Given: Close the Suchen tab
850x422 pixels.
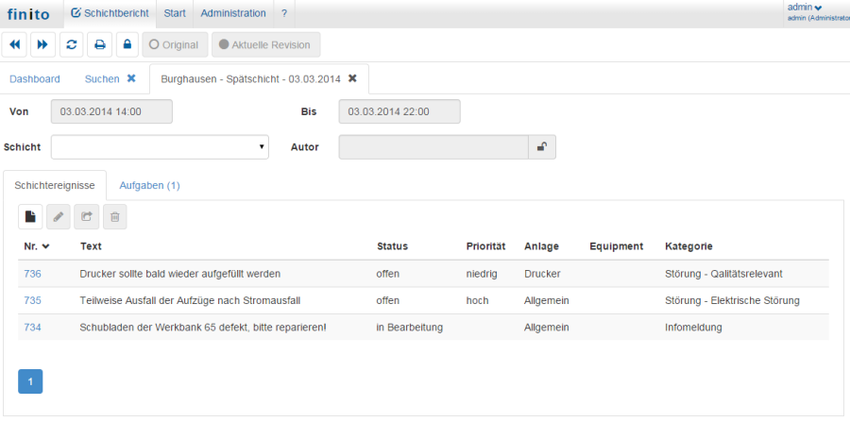Looking at the screenshot, I should click(x=131, y=78).
